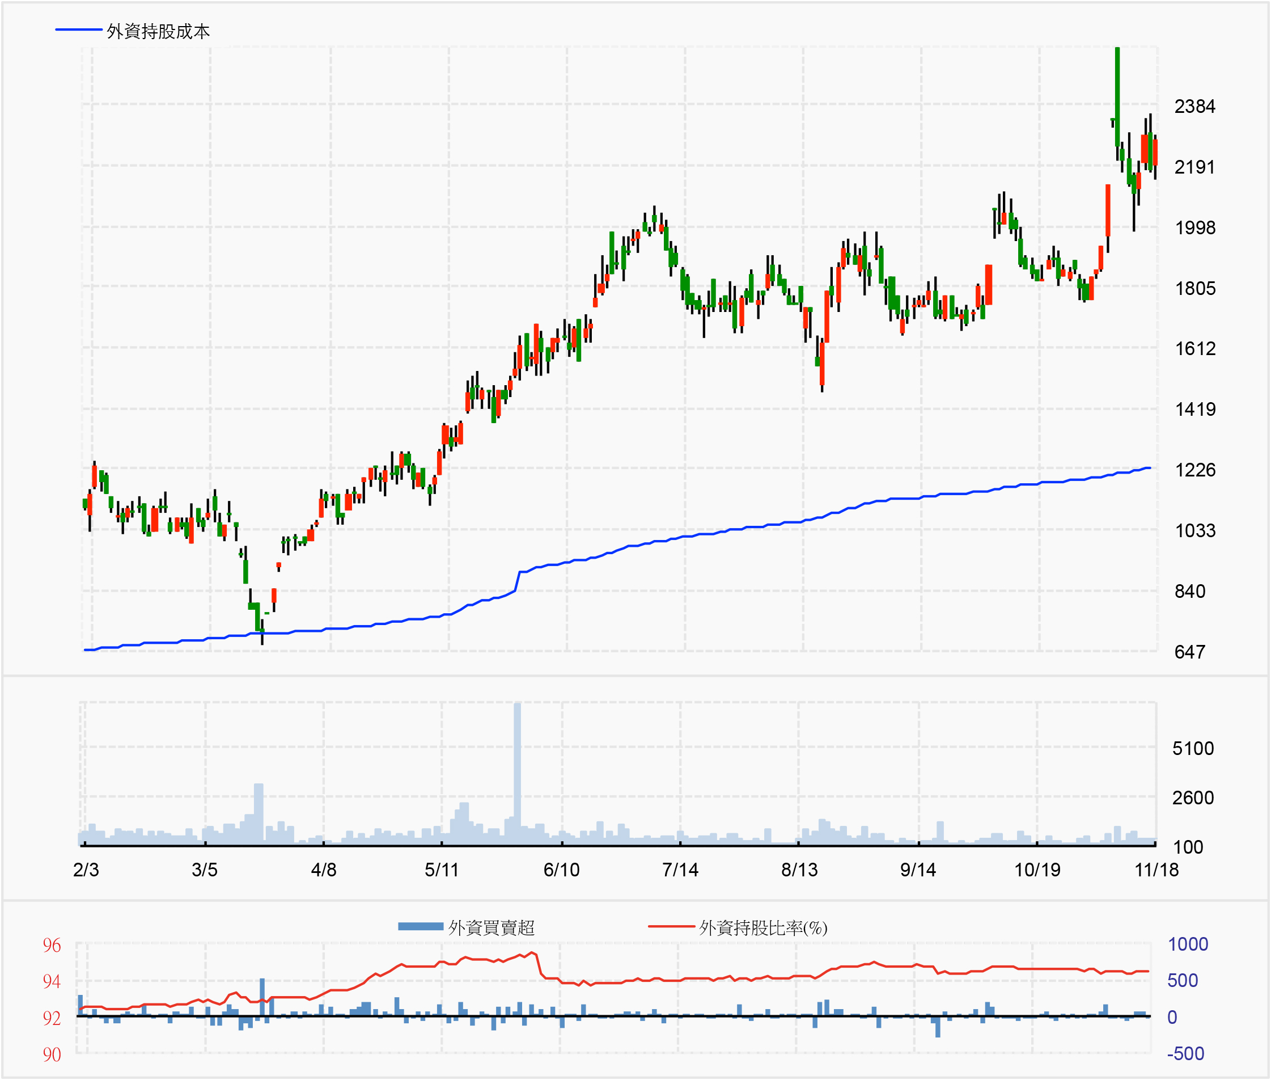The height and width of the screenshot is (1080, 1271).
Task: Click the 4/8 date axis label
Action: 323,870
